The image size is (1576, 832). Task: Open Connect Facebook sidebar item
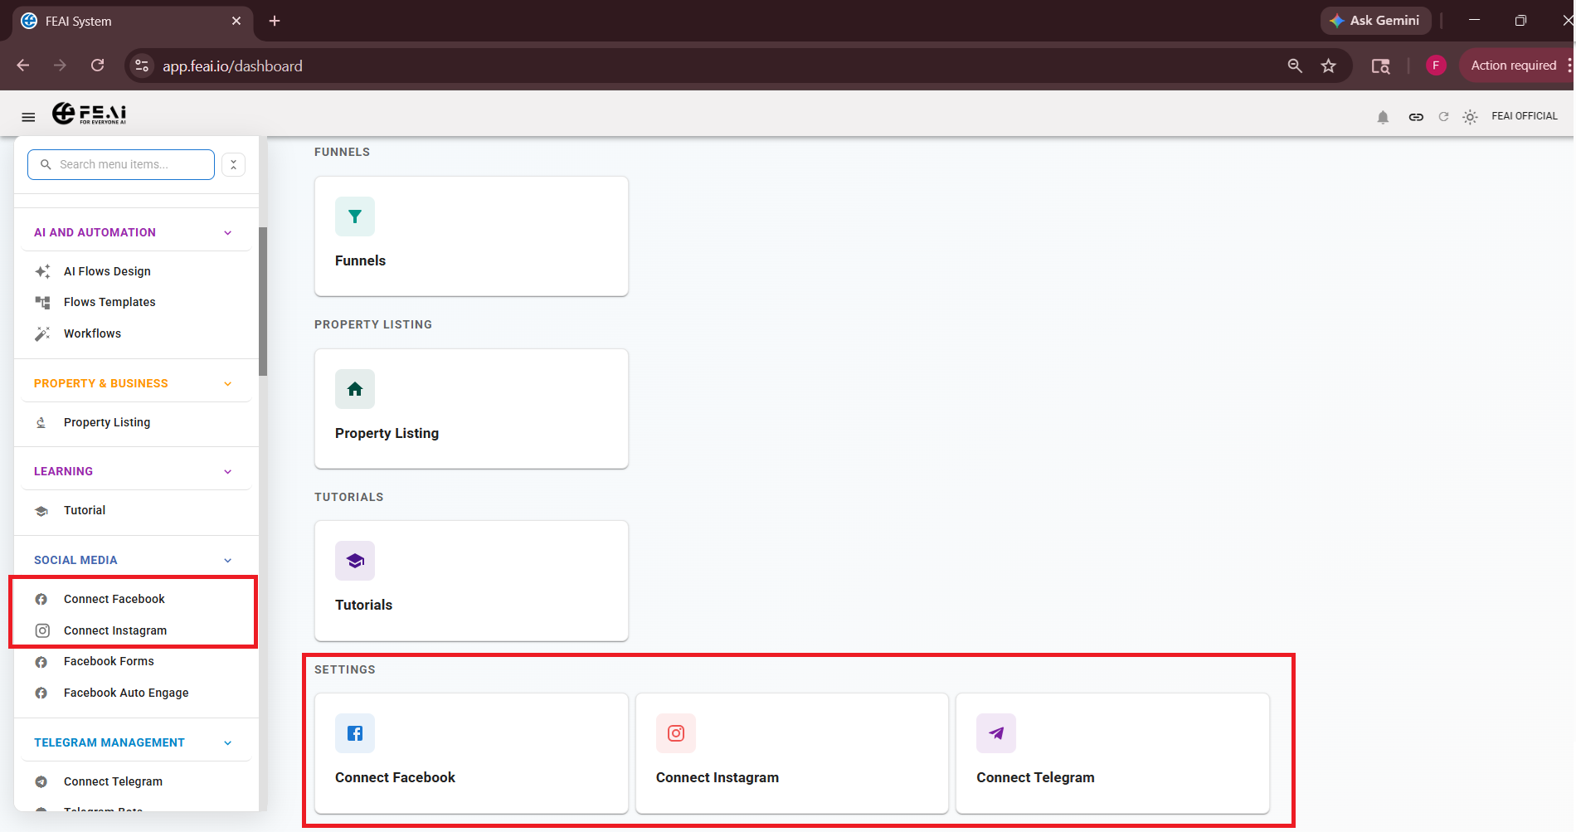click(x=136, y=599)
